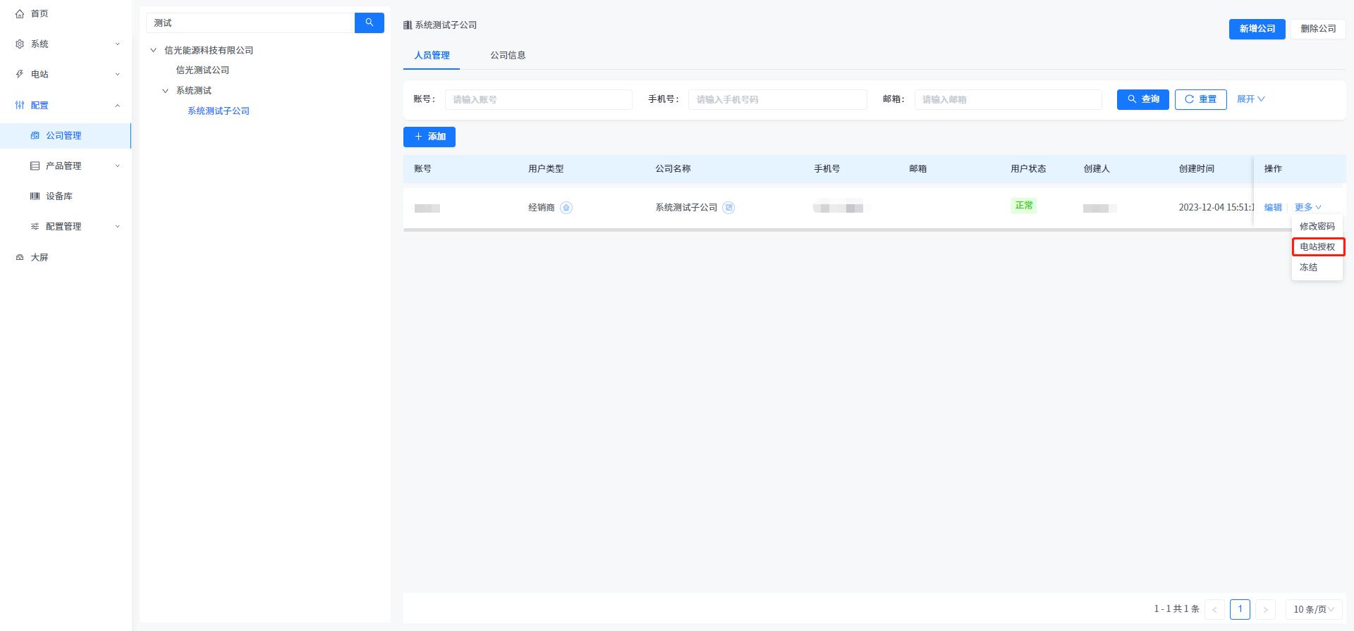Open the 10 条/页 page size dropdown
Image resolution: width=1354 pixels, height=631 pixels.
coord(1313,609)
